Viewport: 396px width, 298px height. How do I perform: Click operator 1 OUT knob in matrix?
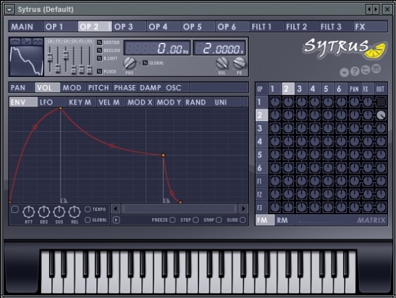[381, 102]
